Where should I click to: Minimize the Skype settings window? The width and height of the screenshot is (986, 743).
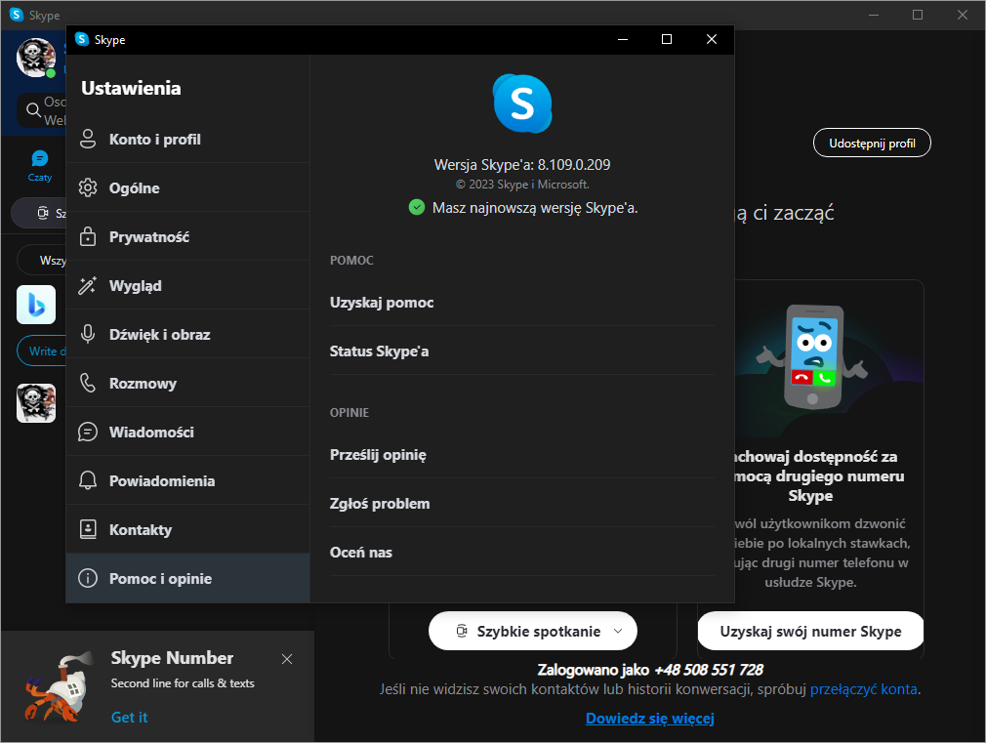click(623, 39)
